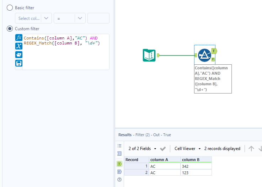Open the columns and constants (X) list
The image size is (262, 187).
(x=19, y=46)
